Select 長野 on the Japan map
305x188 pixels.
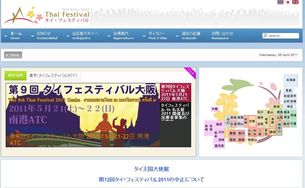(x=273, y=121)
